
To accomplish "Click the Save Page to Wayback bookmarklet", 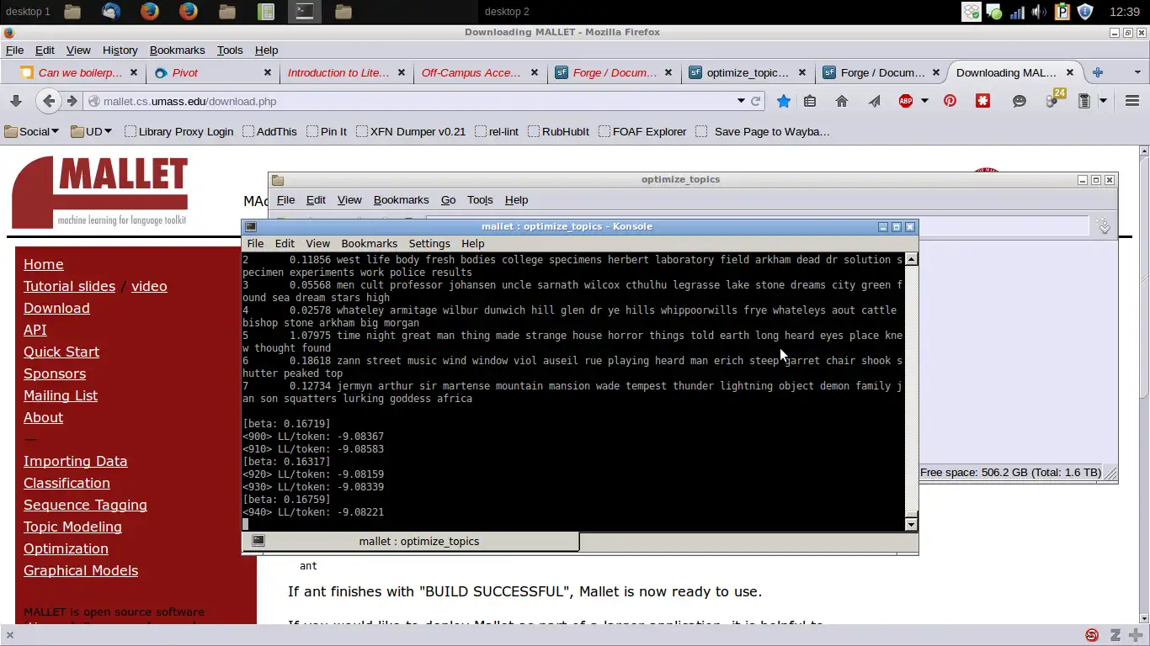I will point(763,131).
